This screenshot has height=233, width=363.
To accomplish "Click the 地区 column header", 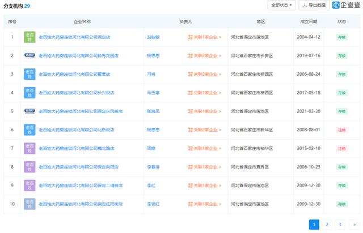I will 261,21.
